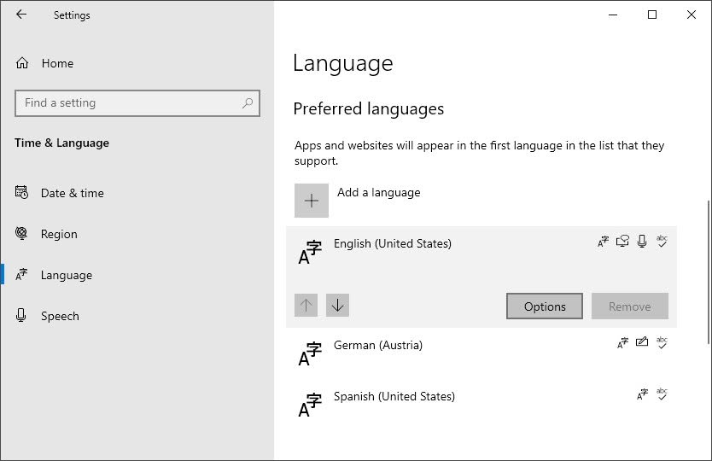Click the Language sidebar icon
712x461 pixels.
21,274
